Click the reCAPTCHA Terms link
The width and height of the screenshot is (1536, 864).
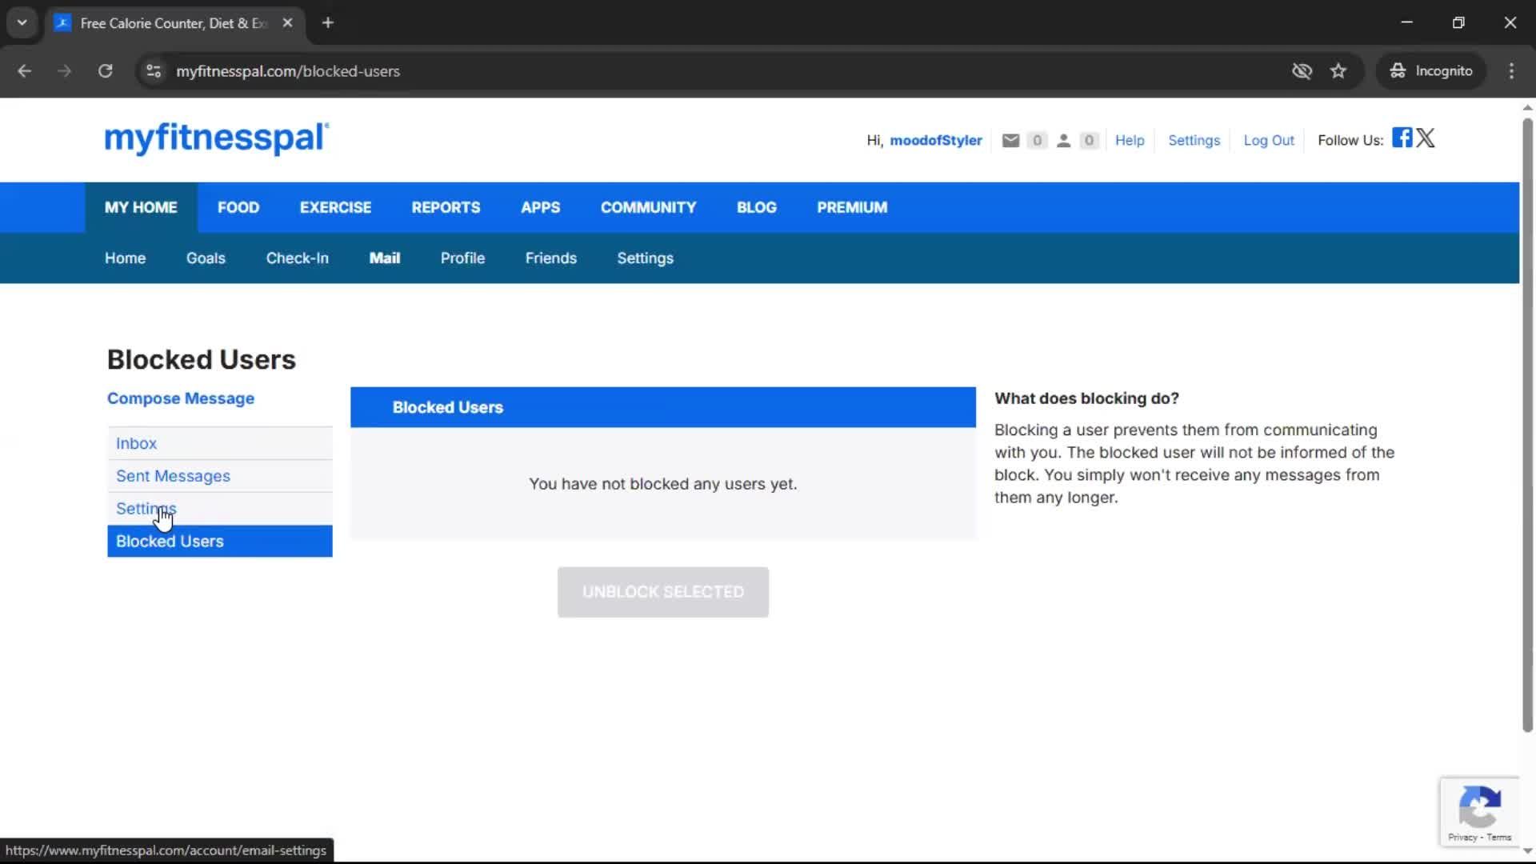(x=1499, y=838)
